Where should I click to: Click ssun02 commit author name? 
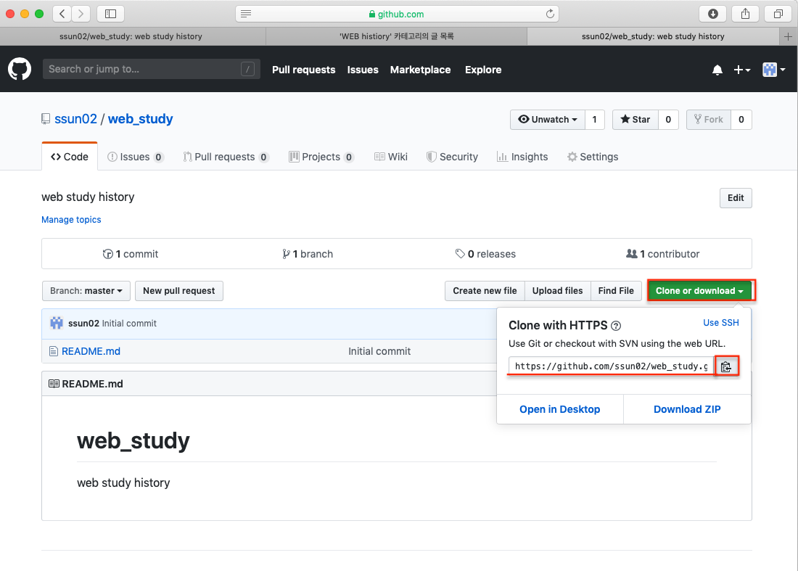coord(83,323)
